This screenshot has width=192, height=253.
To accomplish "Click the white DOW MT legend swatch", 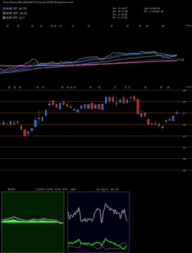I will click(x=4, y=13).
